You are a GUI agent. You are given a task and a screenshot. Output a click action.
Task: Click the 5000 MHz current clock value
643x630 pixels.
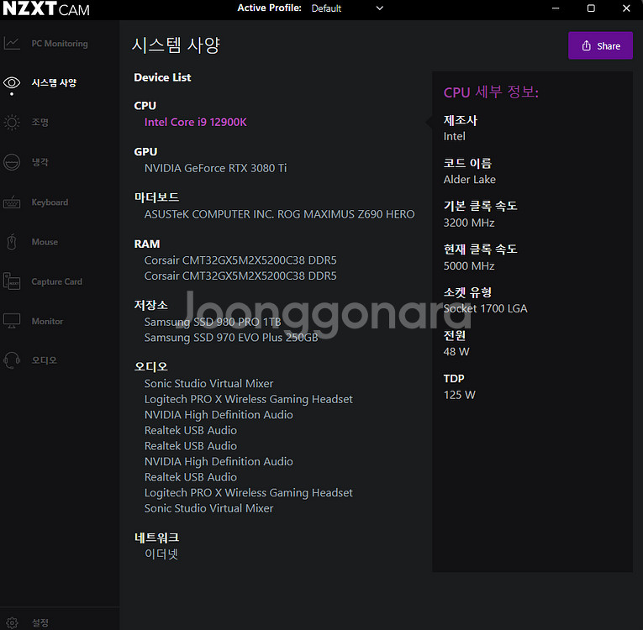click(x=469, y=266)
